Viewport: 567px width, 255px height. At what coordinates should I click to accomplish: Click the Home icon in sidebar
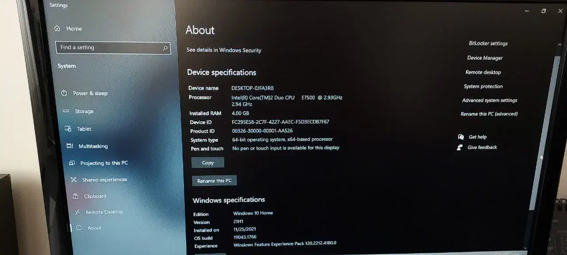(x=57, y=28)
